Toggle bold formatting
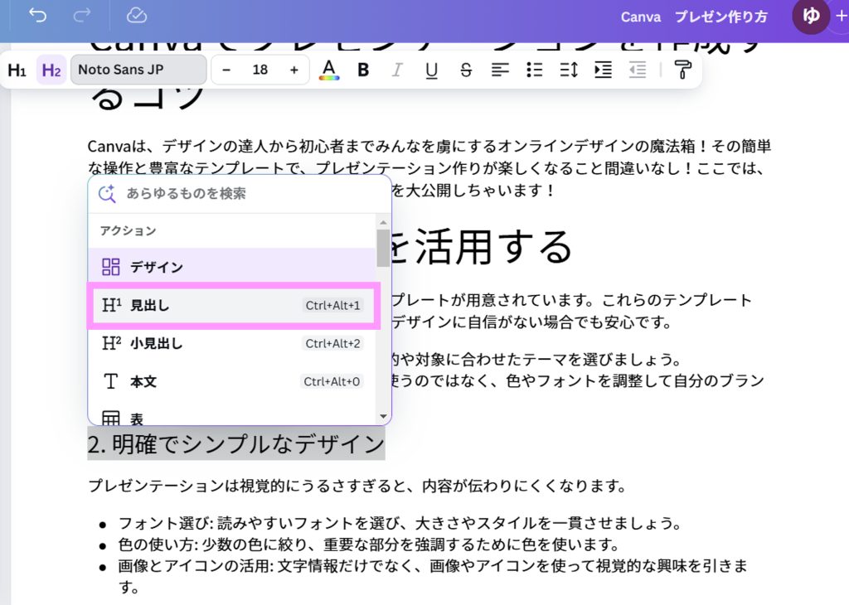 pos(363,70)
